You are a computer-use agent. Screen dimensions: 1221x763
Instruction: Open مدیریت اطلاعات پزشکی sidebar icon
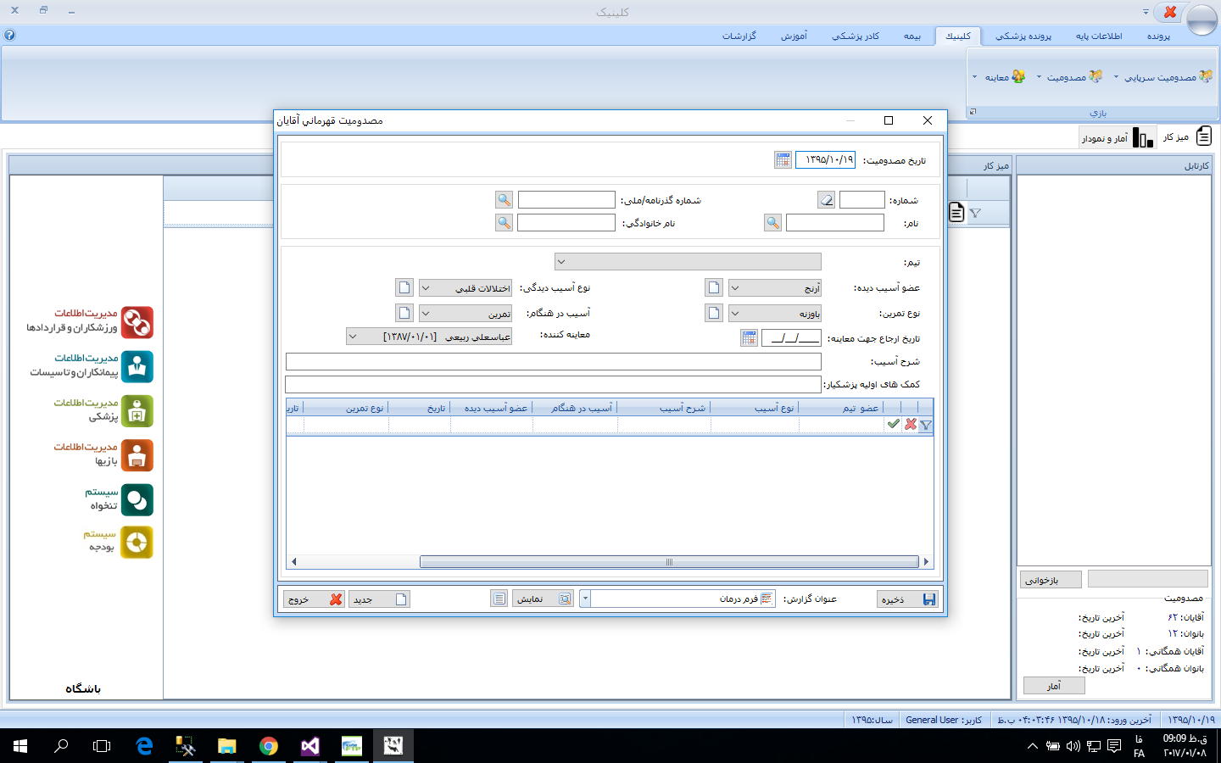pyautogui.click(x=137, y=411)
